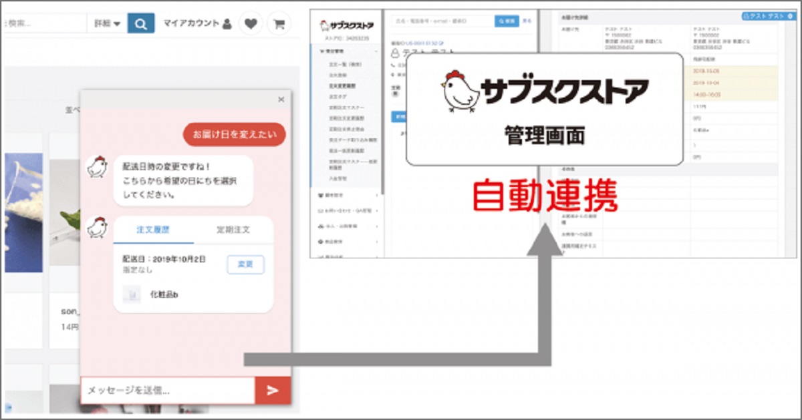Image resolution: width=802 pixels, height=420 pixels.
Task: Send the chat message with arrow button
Action: point(273,391)
